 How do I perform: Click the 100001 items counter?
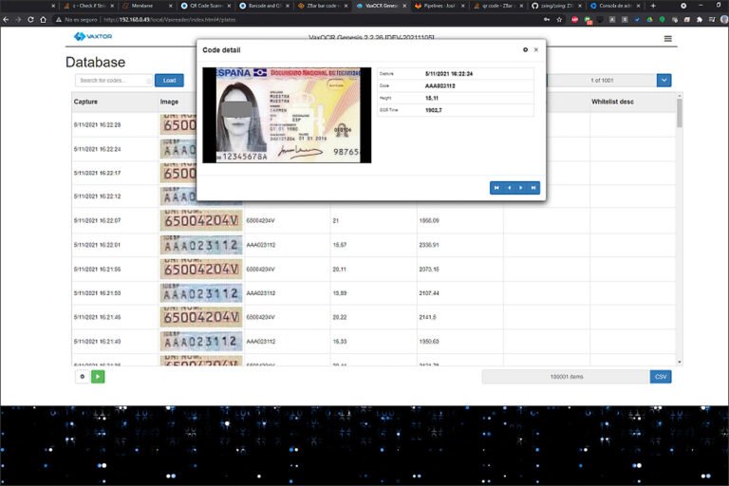(567, 377)
